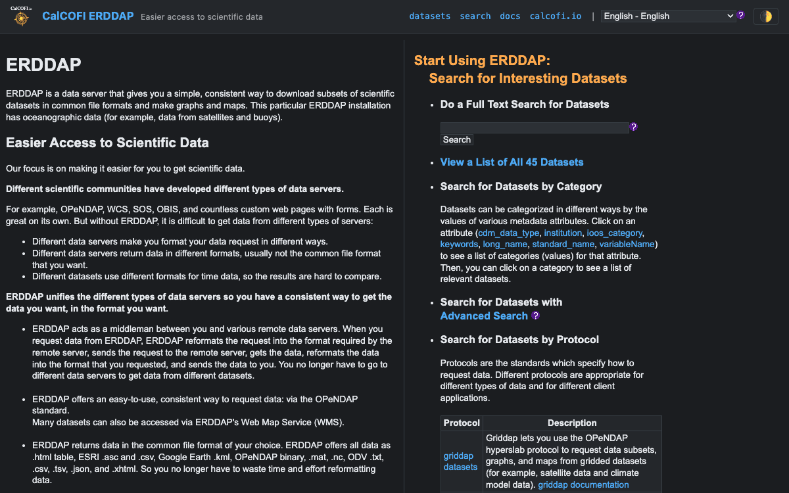Open the ioos_category link
Viewport: 789px width, 493px height.
pos(615,233)
